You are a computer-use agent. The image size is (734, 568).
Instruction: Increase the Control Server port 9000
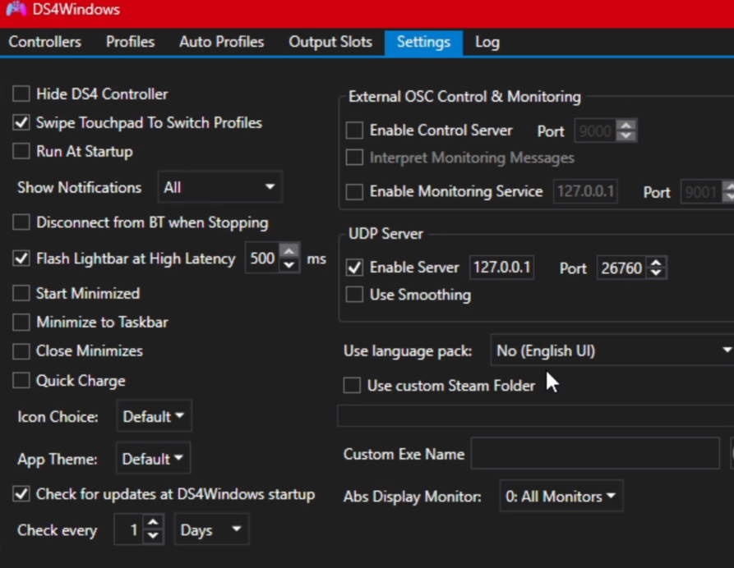click(626, 126)
